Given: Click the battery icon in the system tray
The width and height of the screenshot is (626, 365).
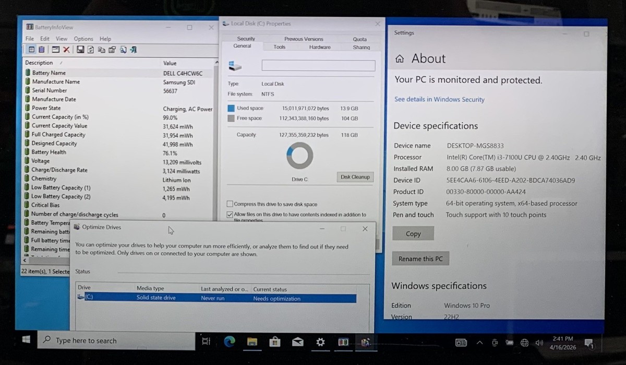Looking at the screenshot, I should tap(510, 343).
